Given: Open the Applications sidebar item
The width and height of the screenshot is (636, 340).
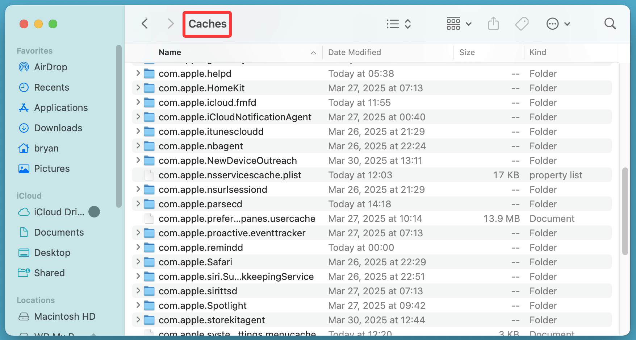Looking at the screenshot, I should [x=60, y=107].
